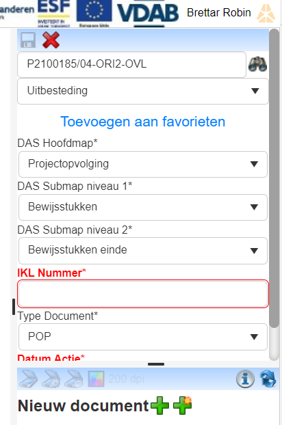This screenshot has height=425, width=282.
Task: Click the IKL Nummer input field
Action: pyautogui.click(x=143, y=294)
